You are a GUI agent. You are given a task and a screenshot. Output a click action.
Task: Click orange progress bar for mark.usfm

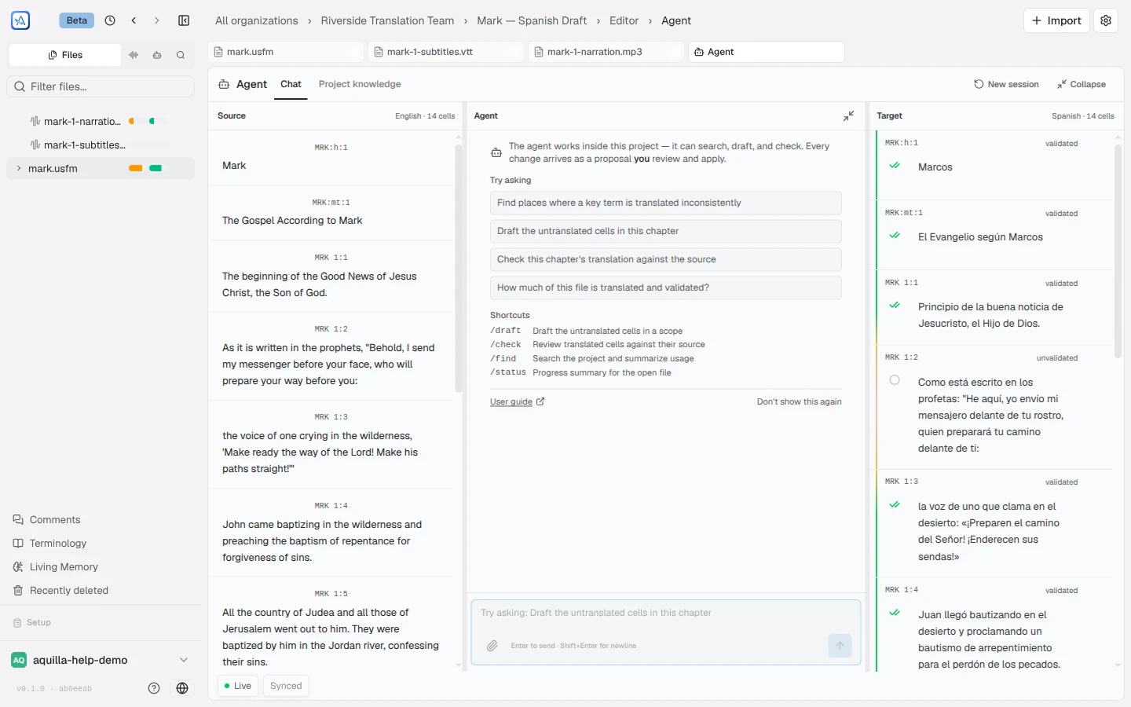[136, 168]
